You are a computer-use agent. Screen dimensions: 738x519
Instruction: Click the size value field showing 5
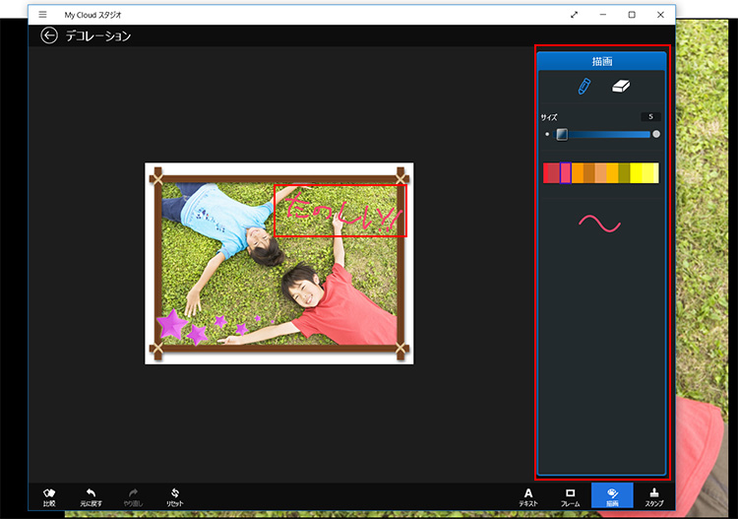coord(649,117)
